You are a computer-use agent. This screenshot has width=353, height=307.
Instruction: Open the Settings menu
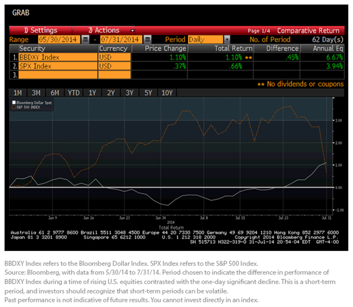(41, 30)
